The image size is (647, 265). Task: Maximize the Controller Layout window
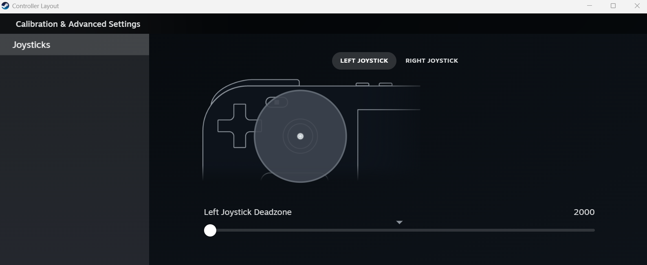[613, 6]
